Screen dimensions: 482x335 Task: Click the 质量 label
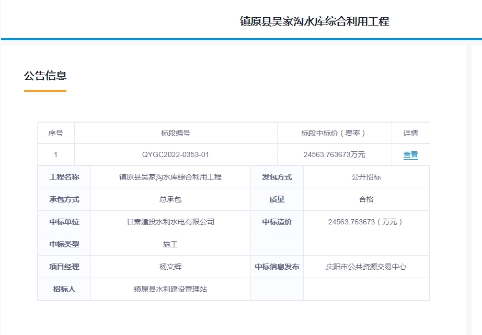coord(277,199)
